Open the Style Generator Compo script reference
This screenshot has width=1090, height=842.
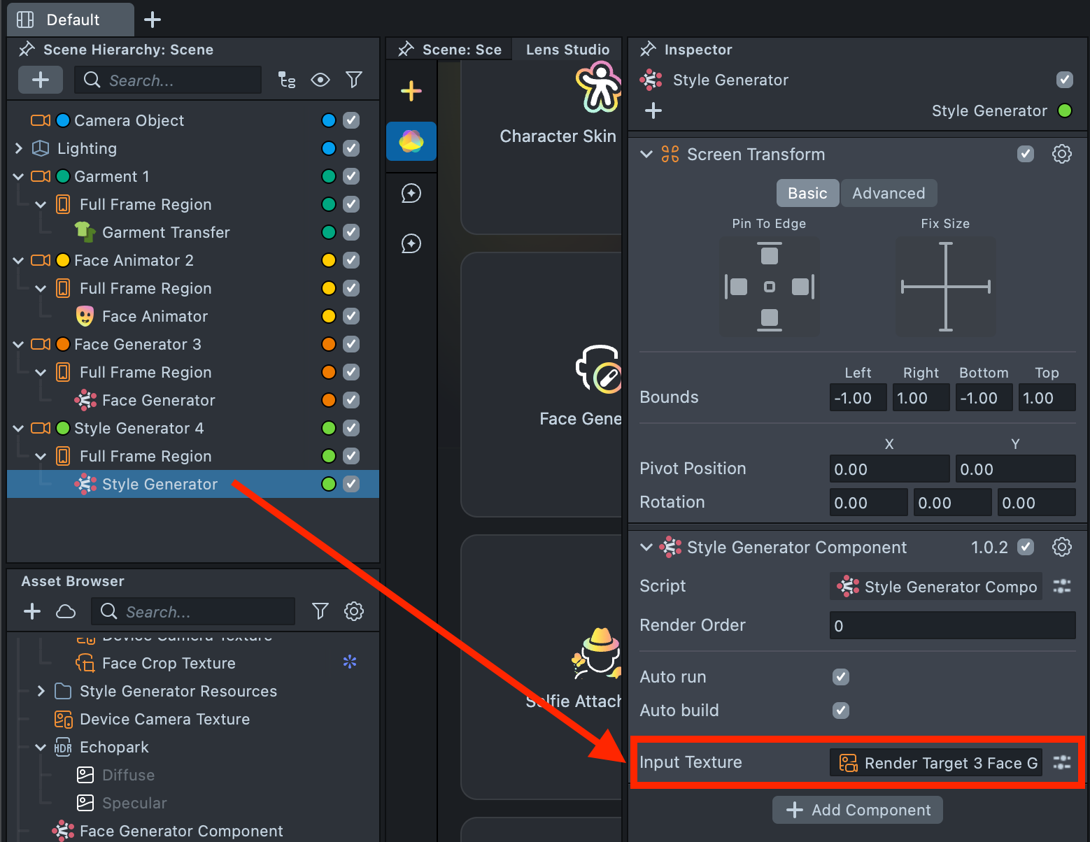pyautogui.click(x=936, y=586)
